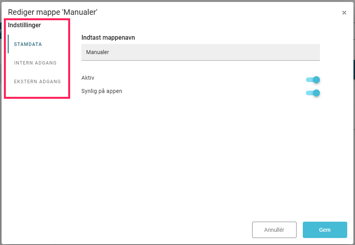Click the word Manualer inside the text field
The width and height of the screenshot is (355, 245).
pyautogui.click(x=97, y=52)
